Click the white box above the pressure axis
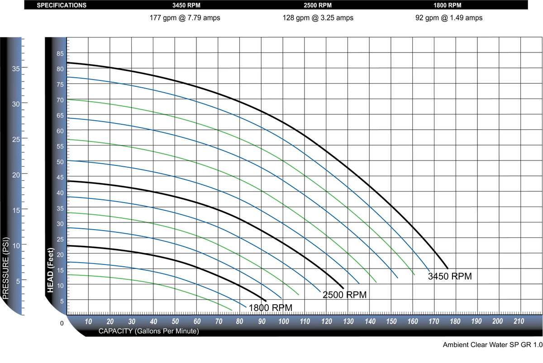 [22, 29]
